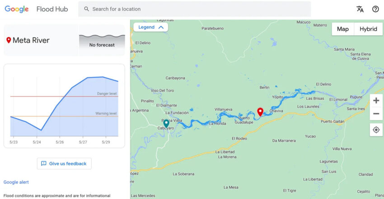The image size is (384, 199).
Task: Center map on my location
Action: point(376,130)
